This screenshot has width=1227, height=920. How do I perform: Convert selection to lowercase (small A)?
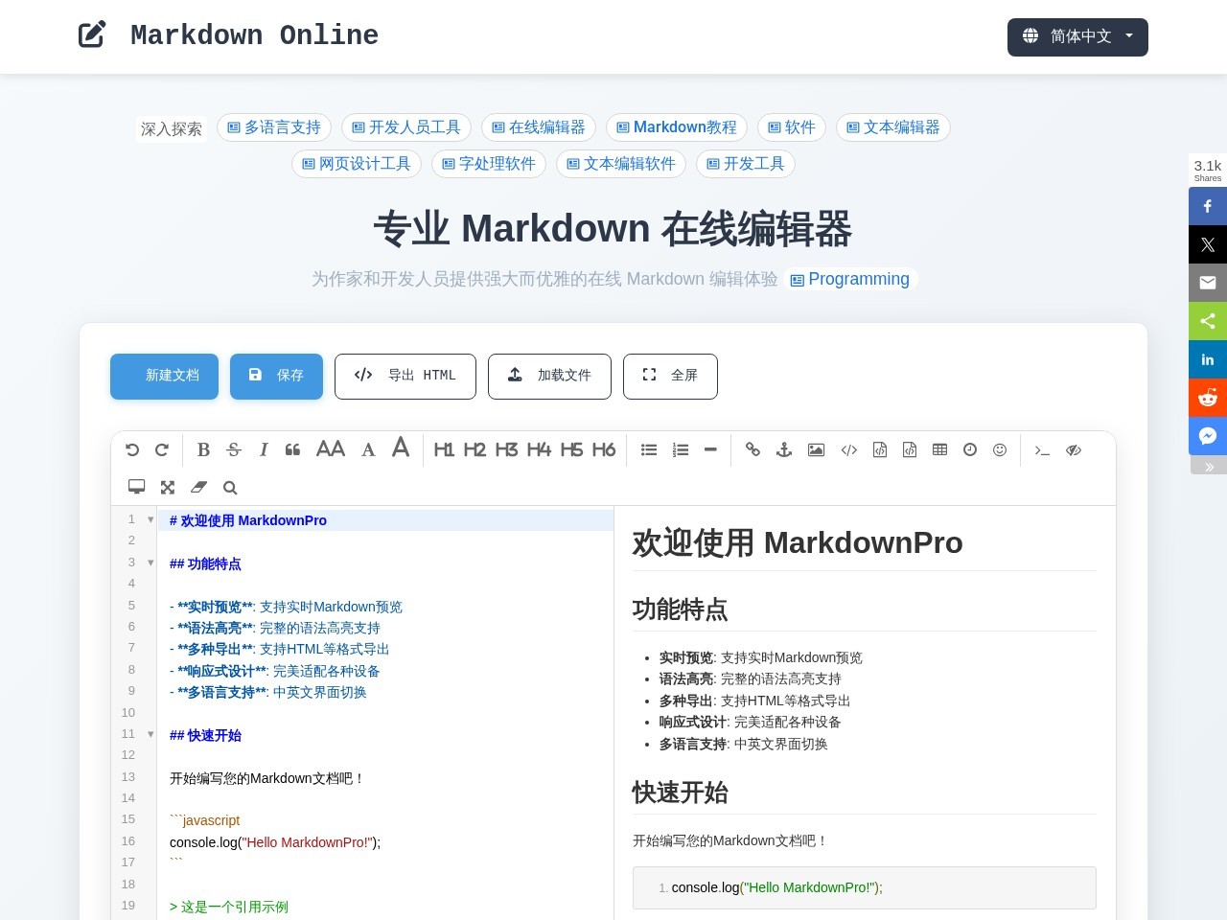point(368,449)
